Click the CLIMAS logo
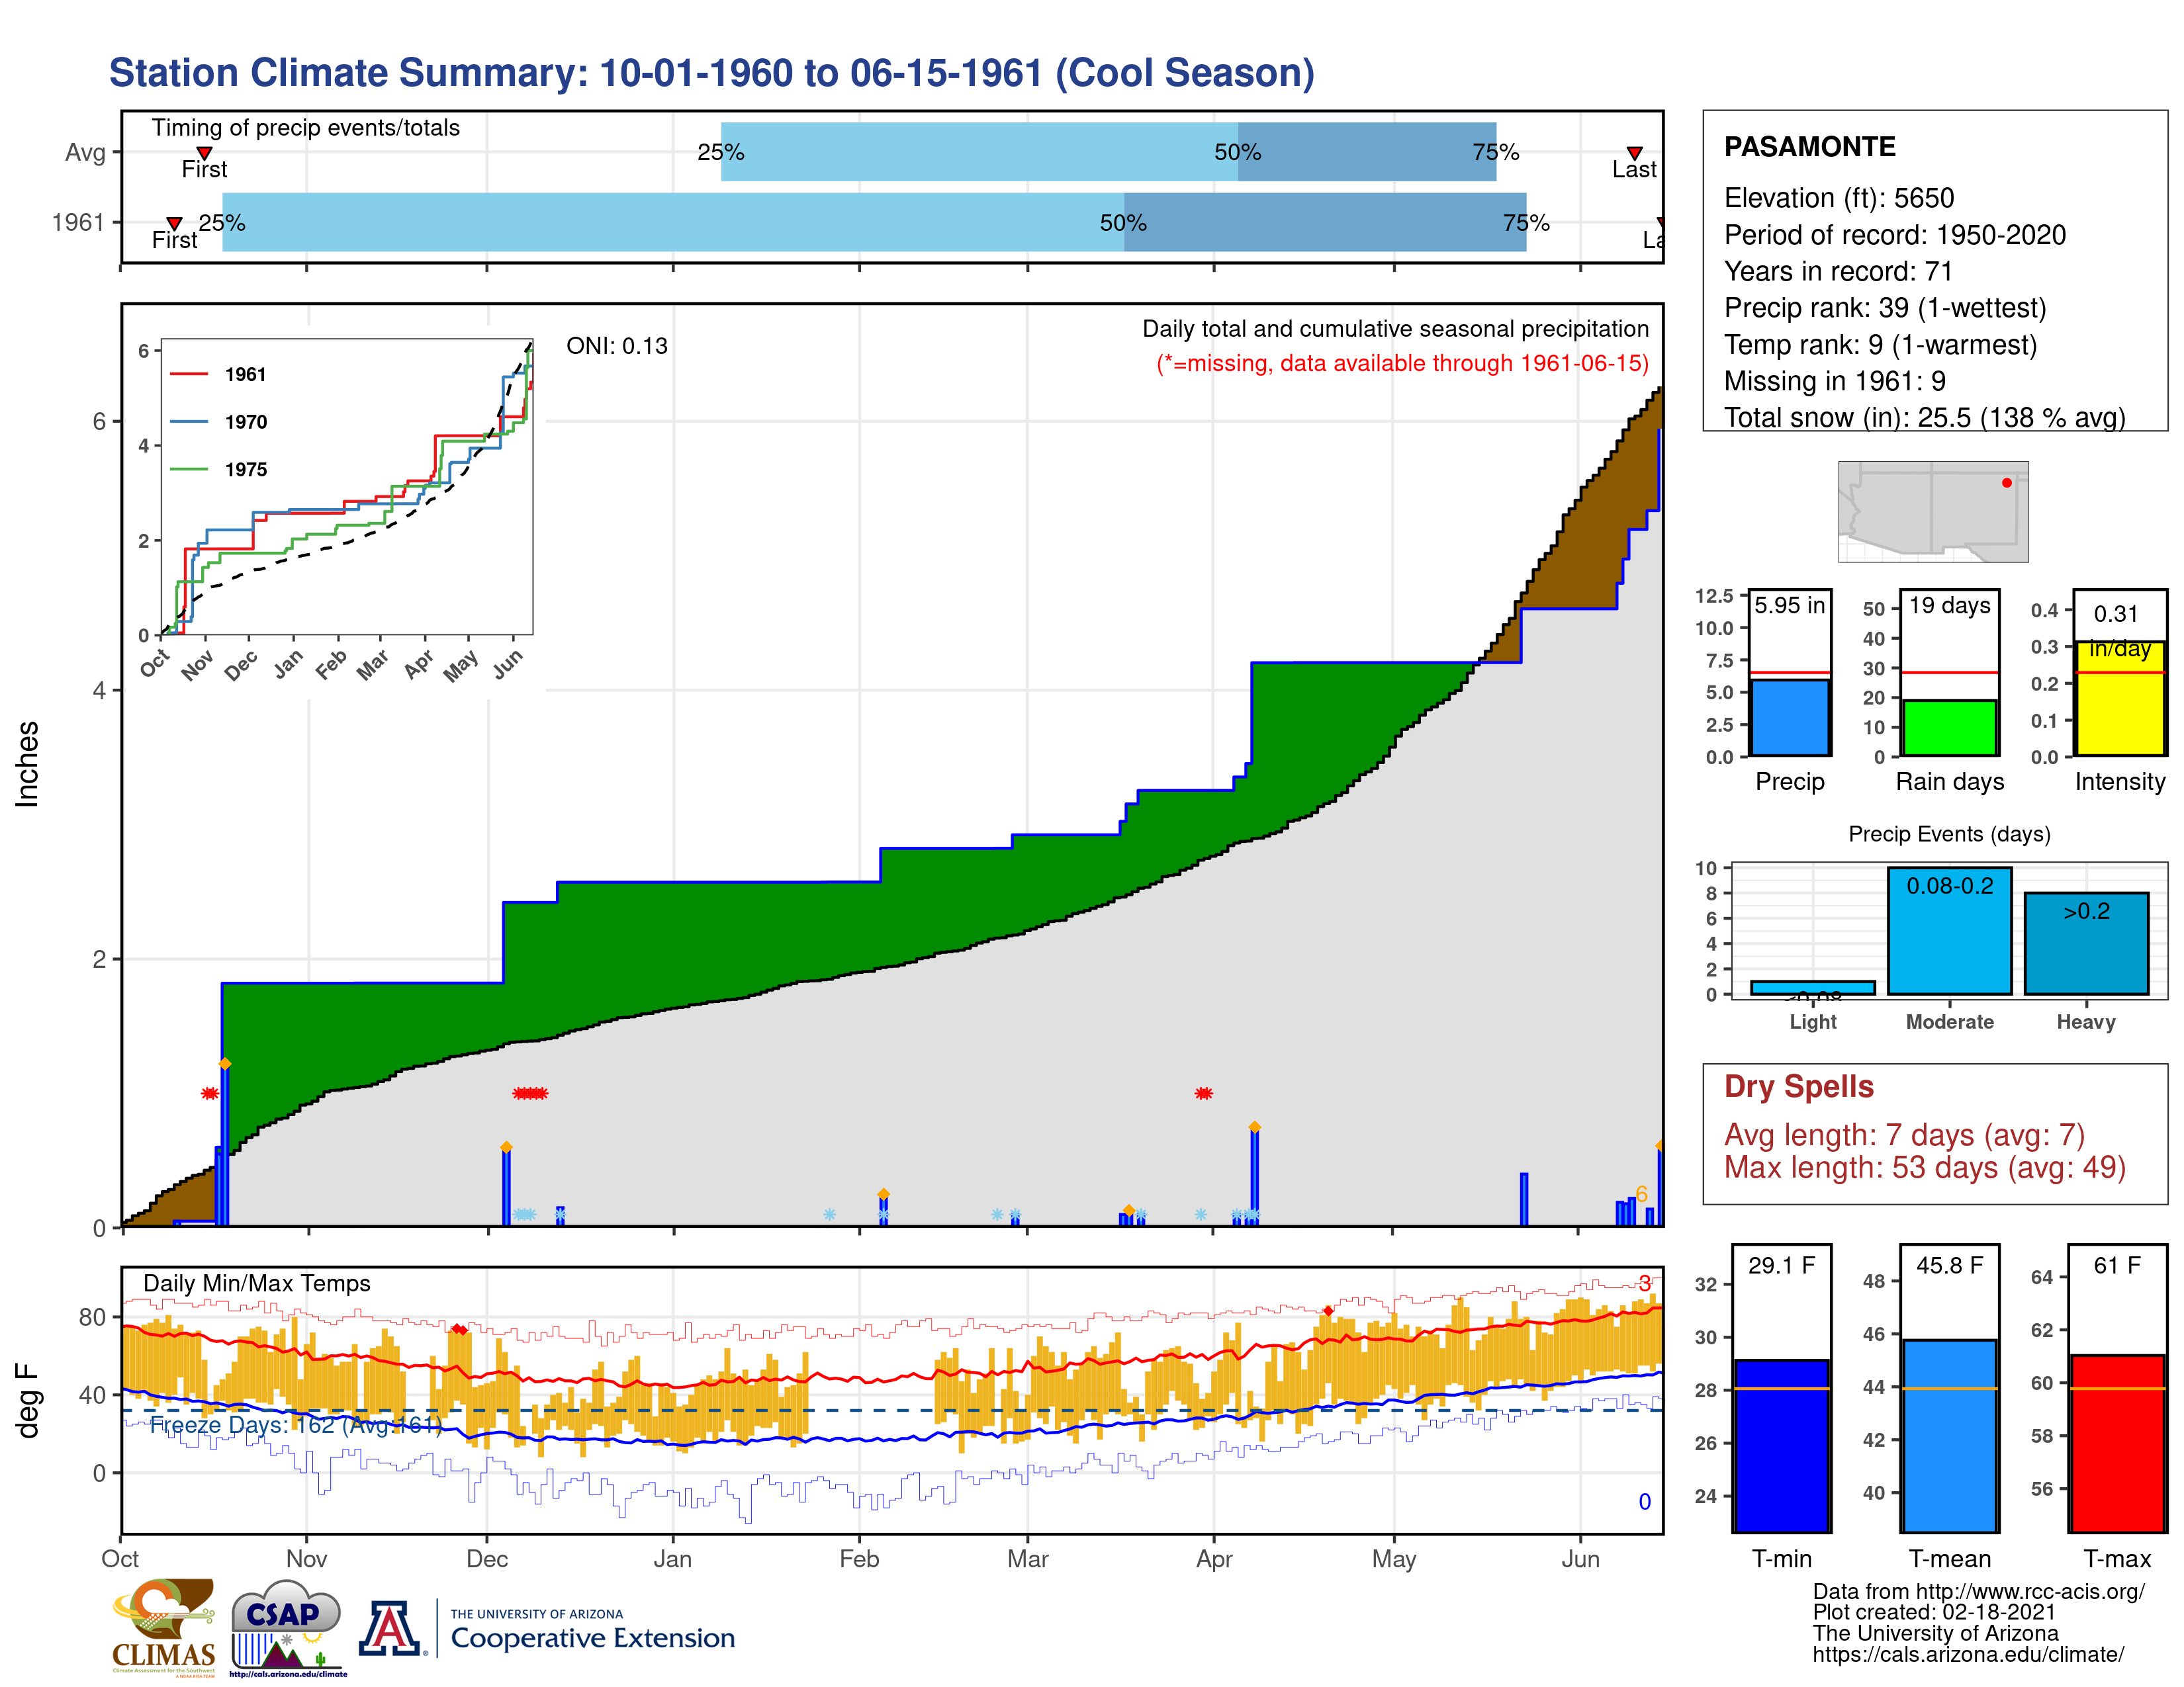 pos(163,1626)
